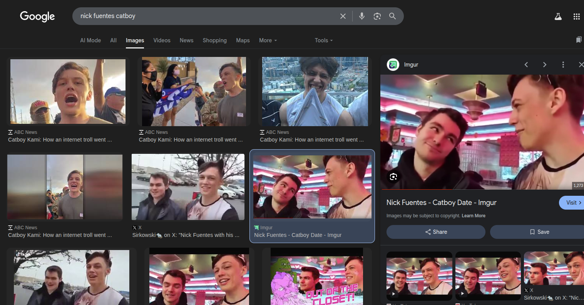Viewport: 584px width, 305px height.
Task: Open first related image in preview panel
Action: [x=419, y=276]
